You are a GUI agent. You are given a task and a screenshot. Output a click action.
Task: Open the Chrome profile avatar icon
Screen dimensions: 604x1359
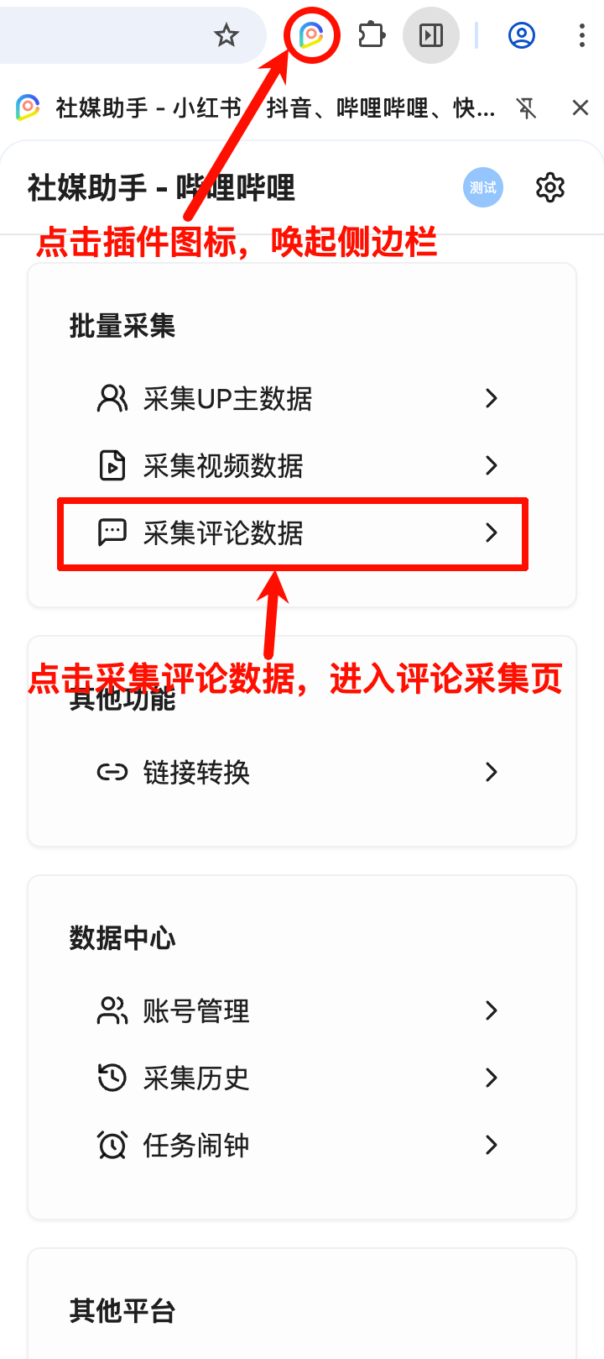pos(522,35)
